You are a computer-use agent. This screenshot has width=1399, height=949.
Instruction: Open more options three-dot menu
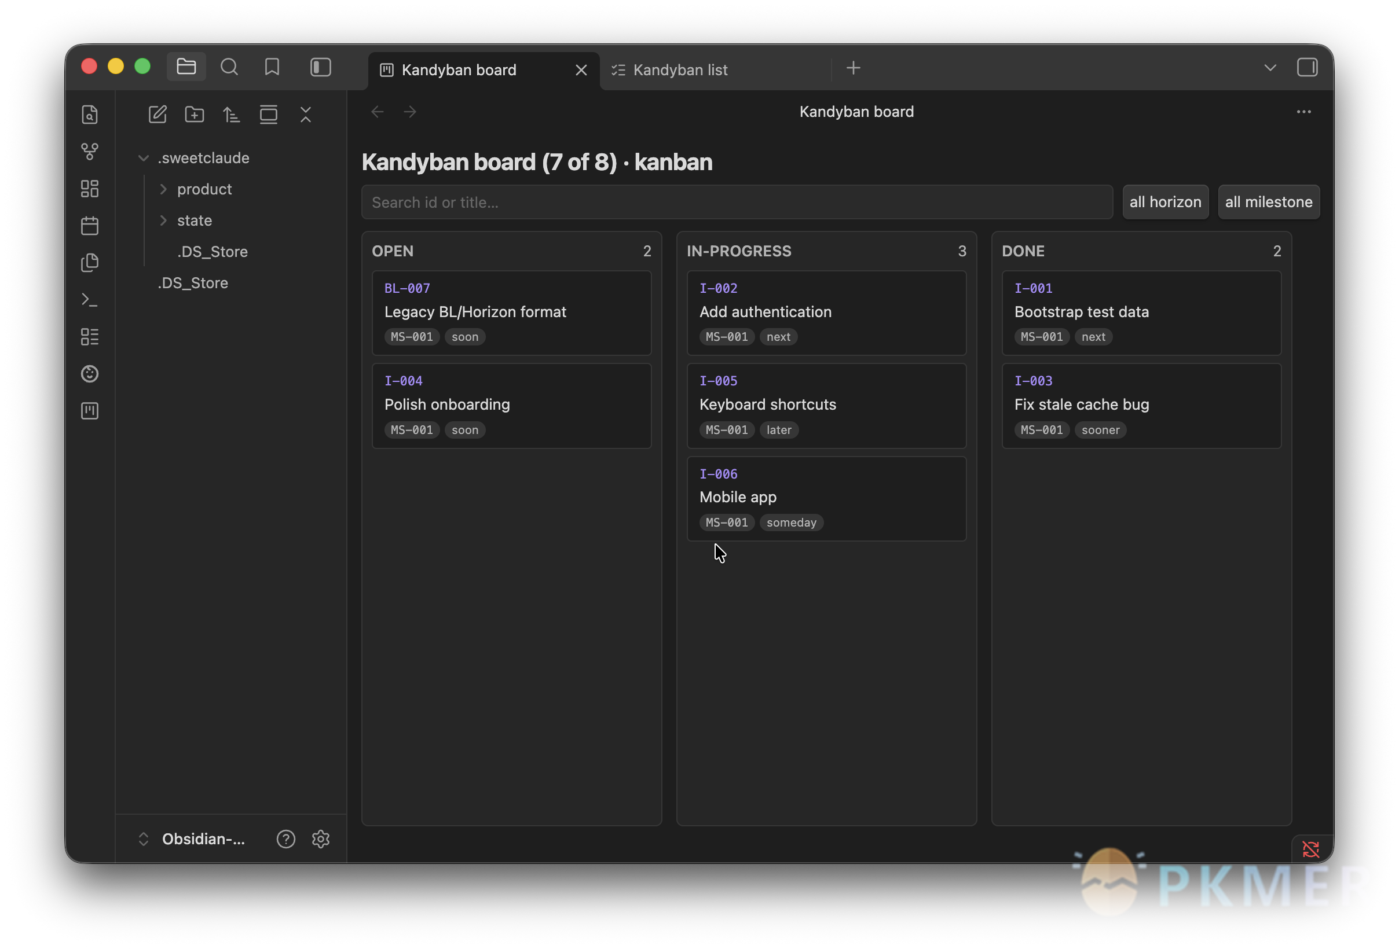(1304, 112)
